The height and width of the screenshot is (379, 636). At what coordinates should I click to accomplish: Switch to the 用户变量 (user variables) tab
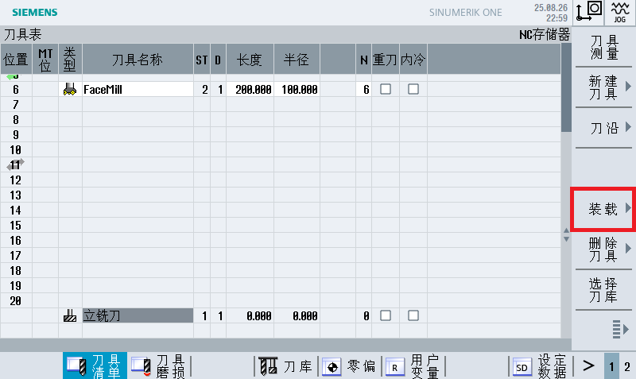coord(413,366)
